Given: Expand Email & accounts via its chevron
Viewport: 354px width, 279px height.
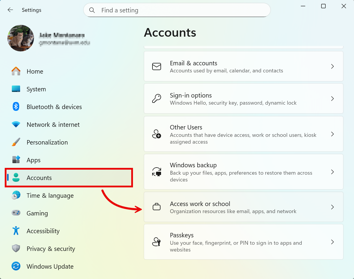Looking at the screenshot, I should coord(332,66).
